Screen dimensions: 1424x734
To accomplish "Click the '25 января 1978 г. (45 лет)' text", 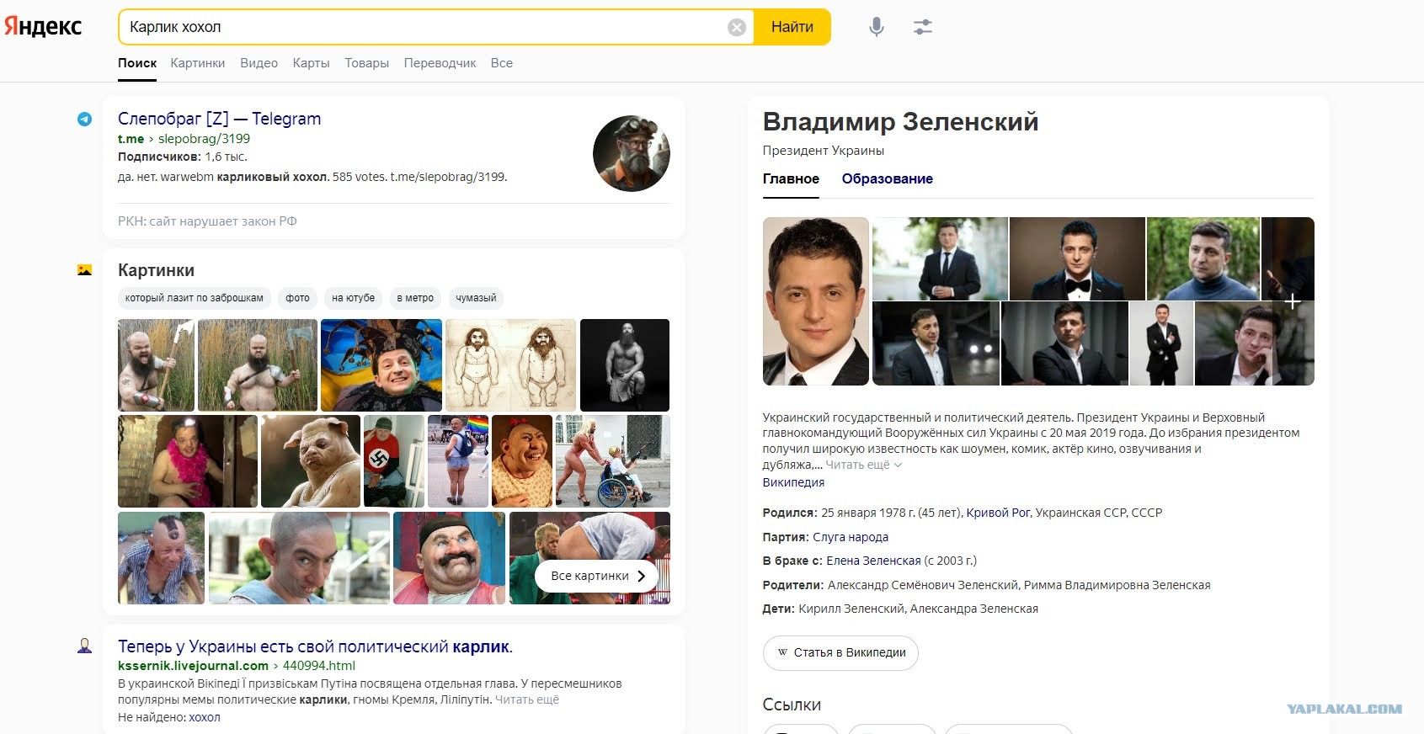I will pos(892,513).
